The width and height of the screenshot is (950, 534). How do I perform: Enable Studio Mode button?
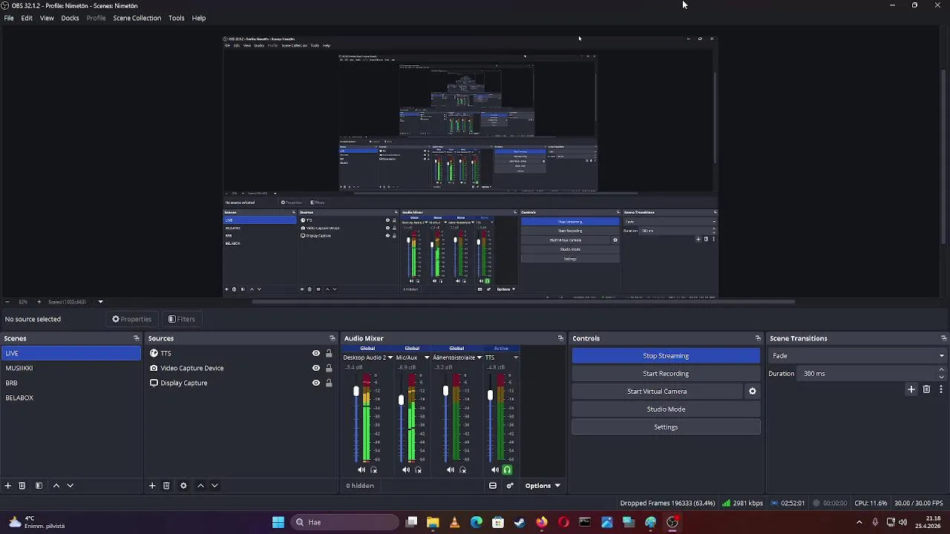666,409
